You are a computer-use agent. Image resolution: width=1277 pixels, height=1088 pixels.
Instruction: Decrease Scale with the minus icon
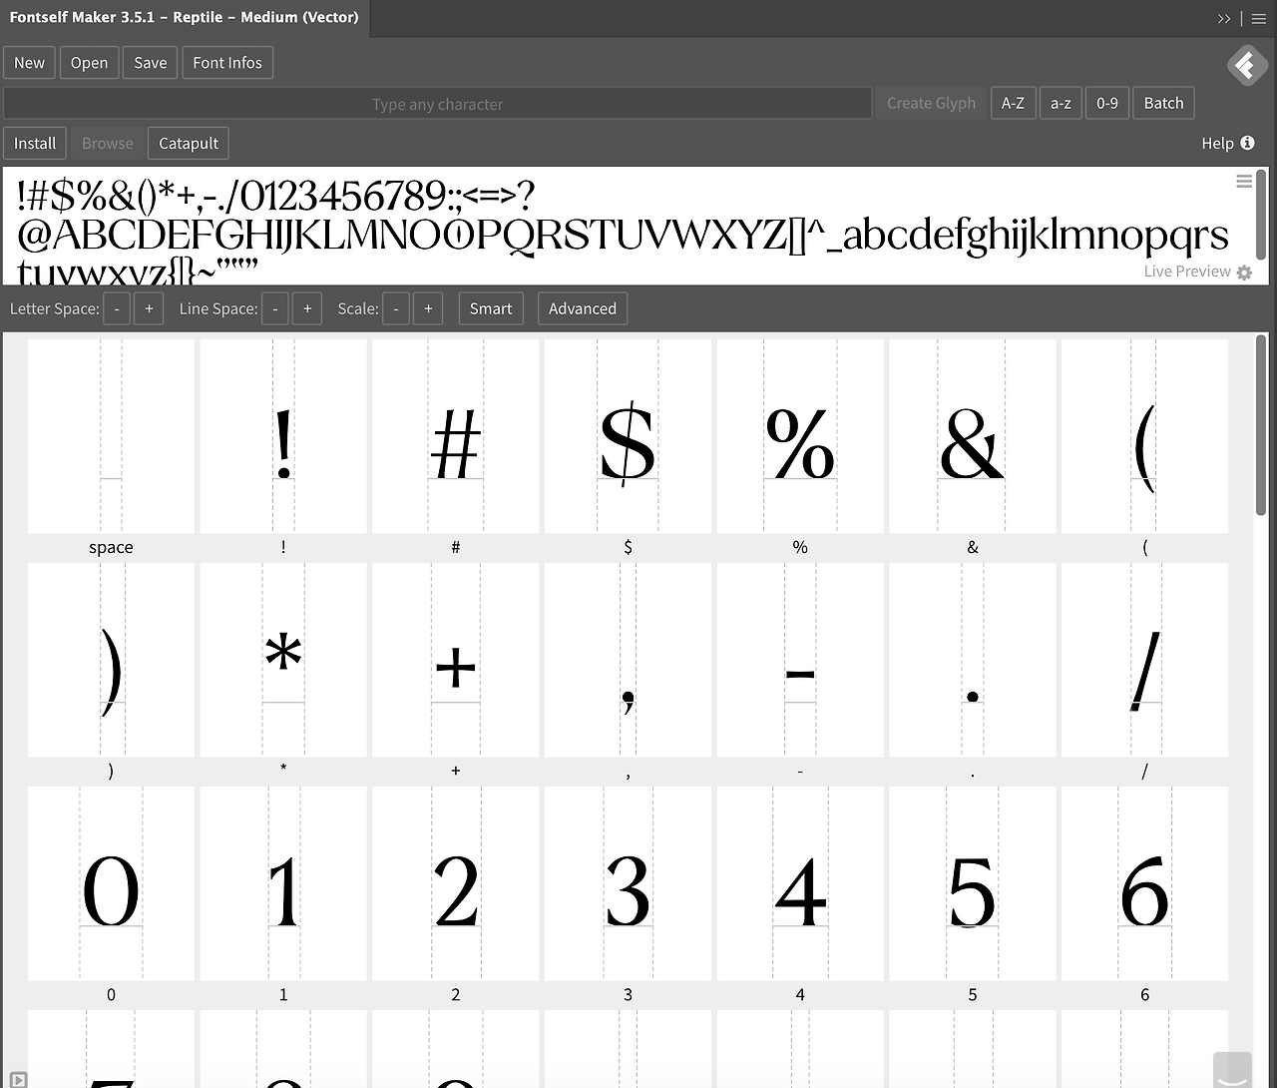(395, 308)
